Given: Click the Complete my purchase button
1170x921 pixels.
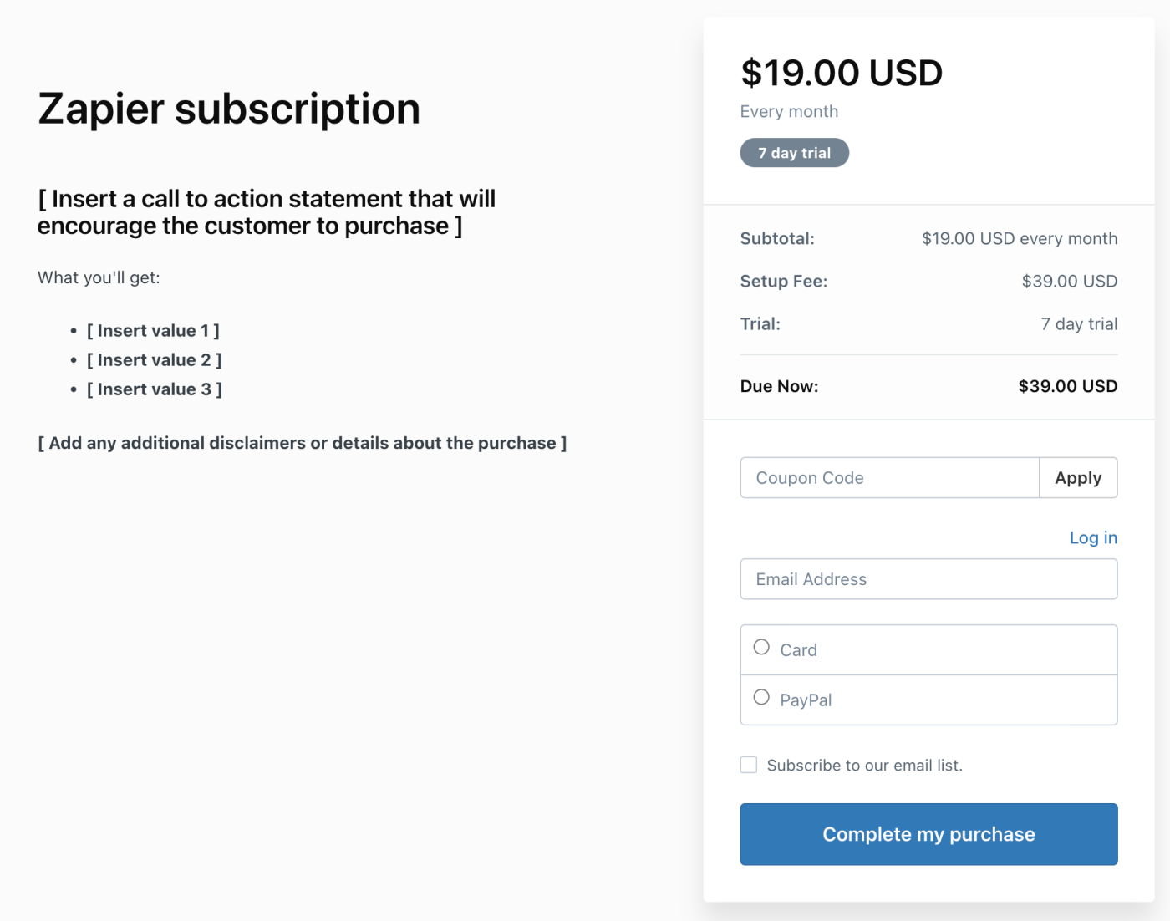Looking at the screenshot, I should click(x=928, y=834).
